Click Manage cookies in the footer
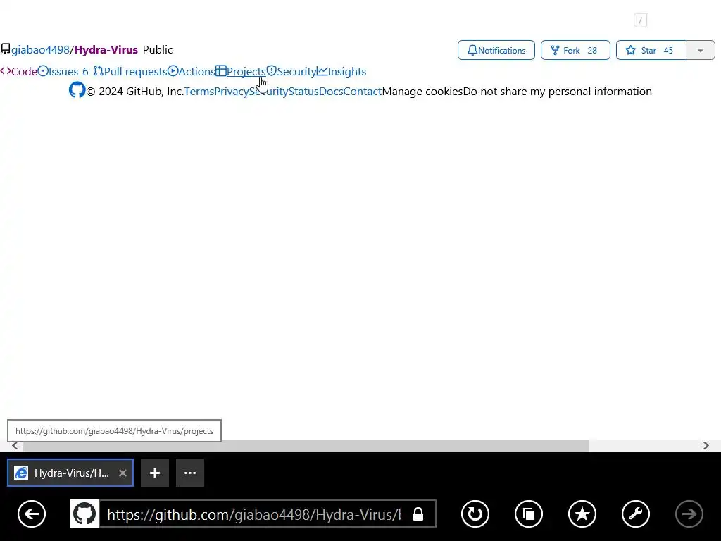Viewport: 721px width, 541px height. (x=422, y=91)
